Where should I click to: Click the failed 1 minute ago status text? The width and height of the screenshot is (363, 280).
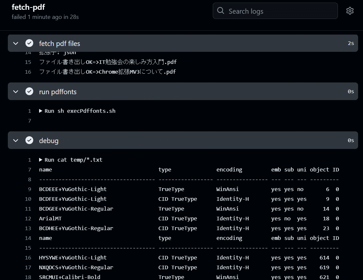pyautogui.click(x=45, y=17)
